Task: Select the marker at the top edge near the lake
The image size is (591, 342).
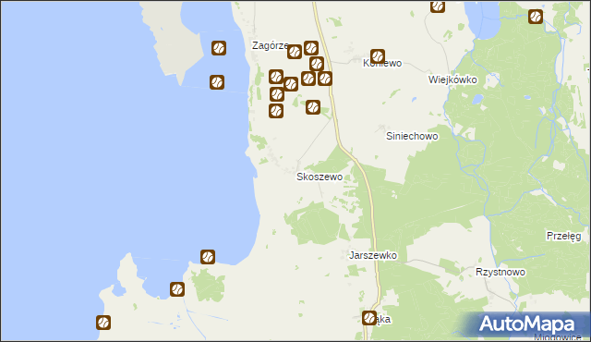Action: (437, 6)
